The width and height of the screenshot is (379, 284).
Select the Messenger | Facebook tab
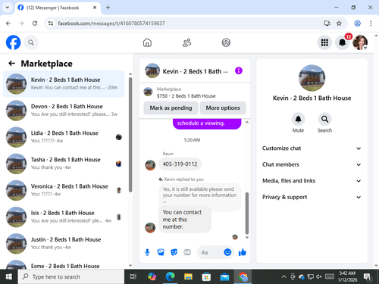pyautogui.click(x=57, y=8)
